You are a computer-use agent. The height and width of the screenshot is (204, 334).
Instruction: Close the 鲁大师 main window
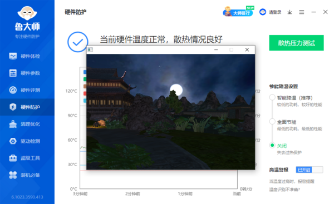tap(325, 12)
